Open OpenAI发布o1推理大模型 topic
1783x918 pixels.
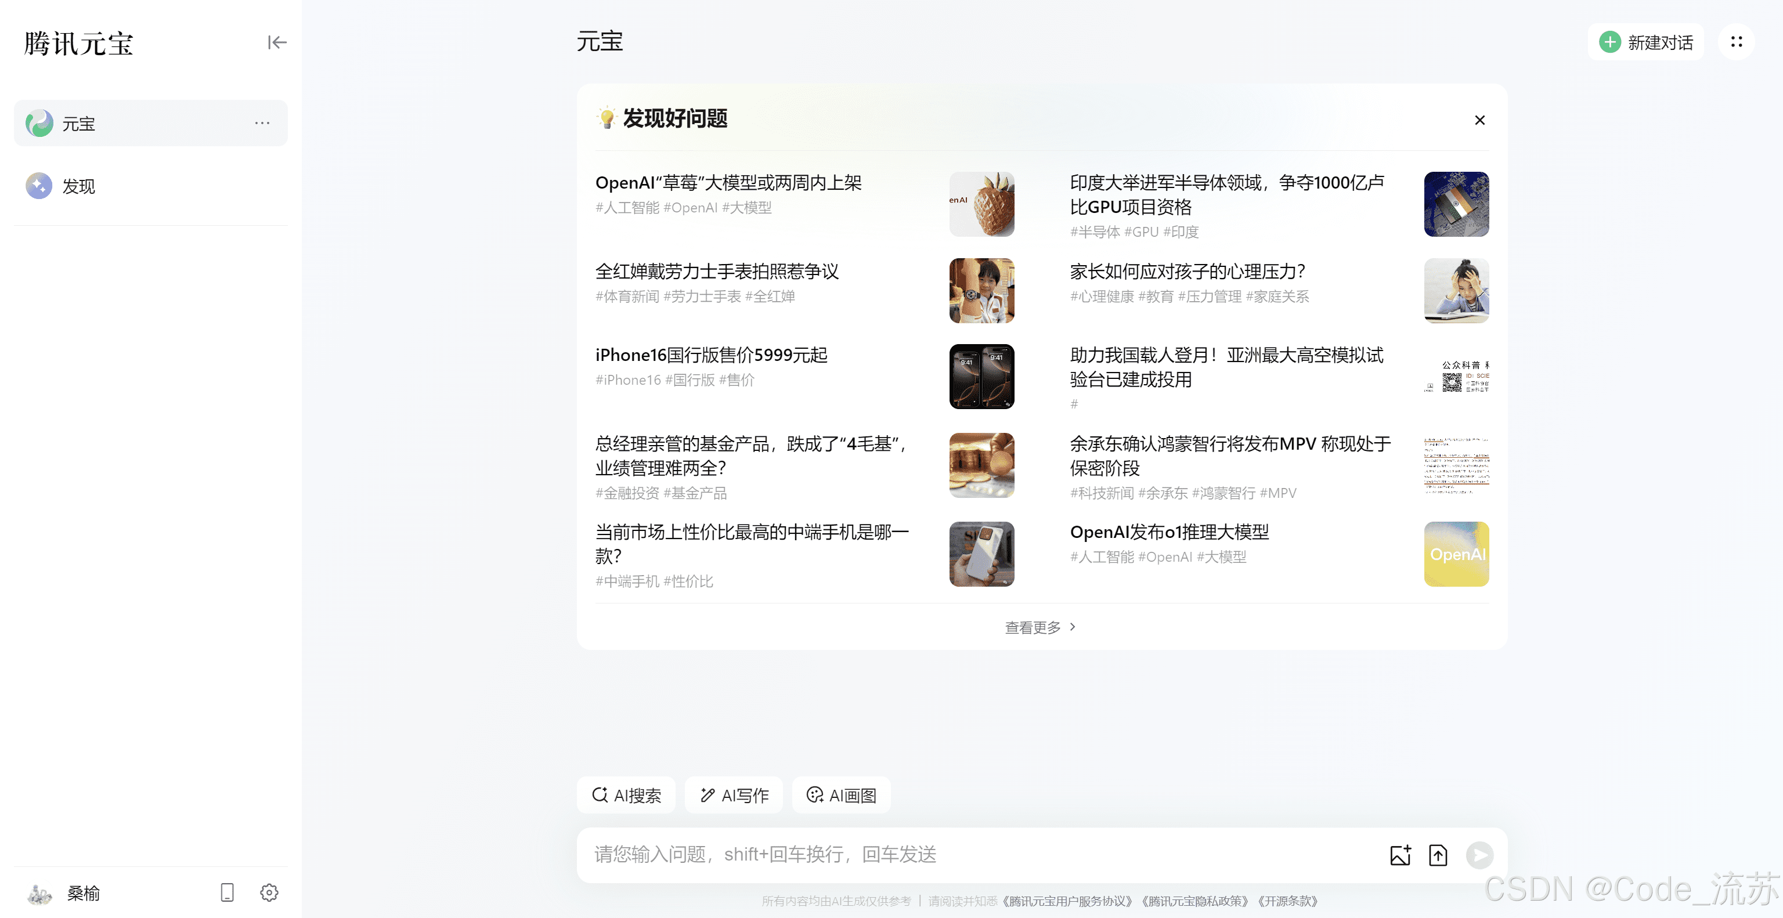[1169, 532]
